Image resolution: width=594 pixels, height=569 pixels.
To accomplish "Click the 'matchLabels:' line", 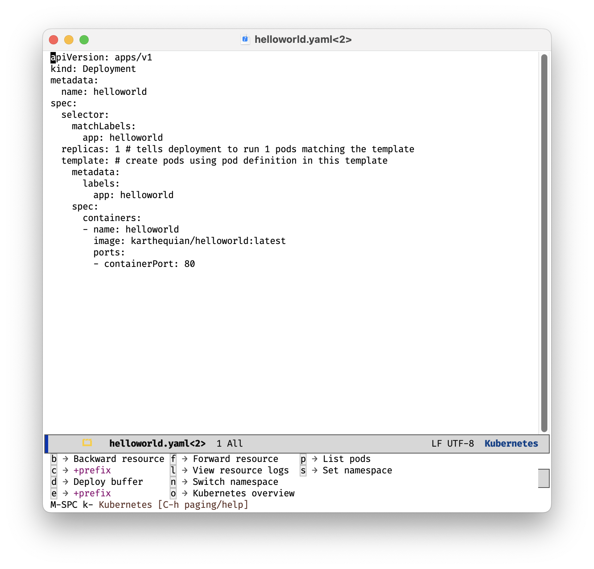I will [x=104, y=126].
